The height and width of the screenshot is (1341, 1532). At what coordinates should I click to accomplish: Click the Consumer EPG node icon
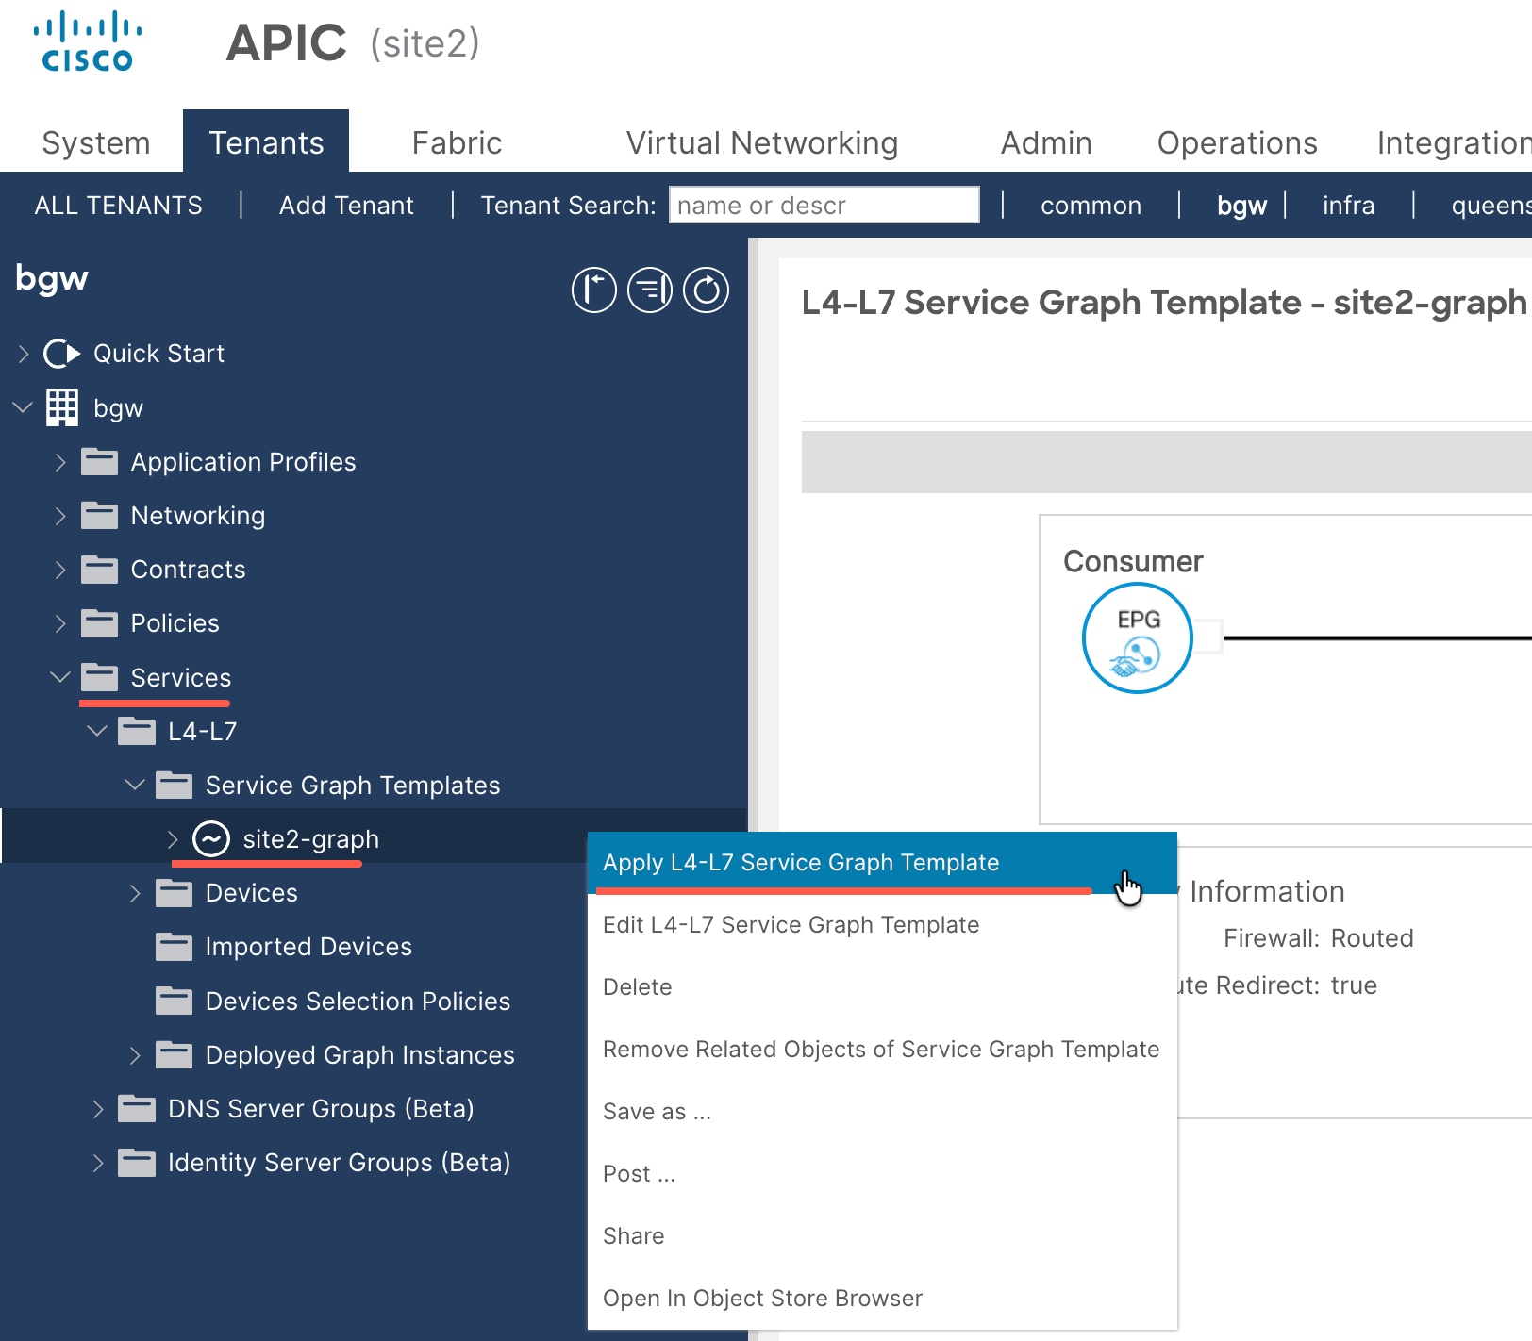click(x=1138, y=638)
